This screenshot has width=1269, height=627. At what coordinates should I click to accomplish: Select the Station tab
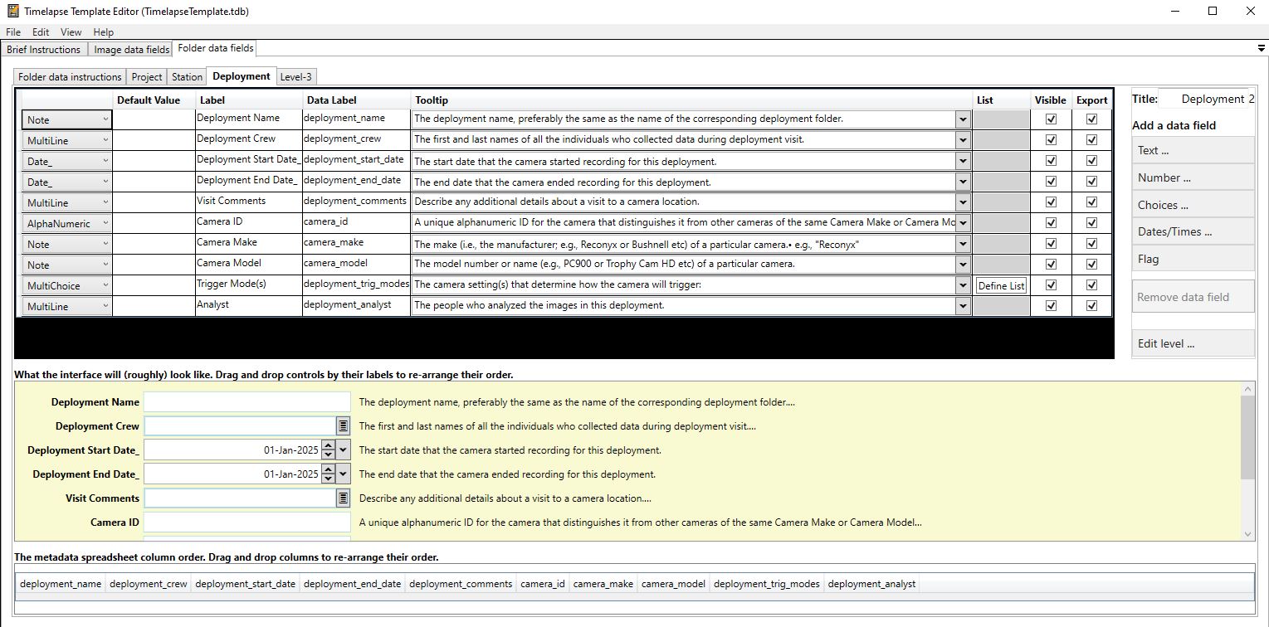point(187,76)
